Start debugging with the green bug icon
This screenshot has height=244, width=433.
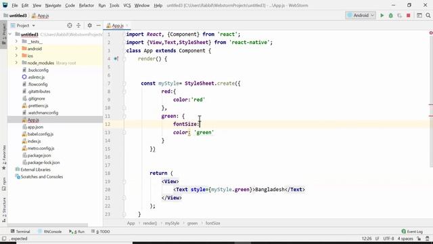pos(391,16)
